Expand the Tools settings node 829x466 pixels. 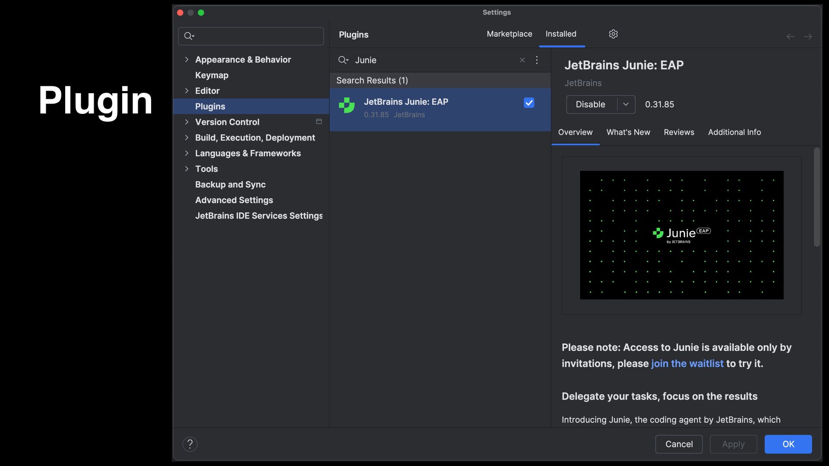187,169
